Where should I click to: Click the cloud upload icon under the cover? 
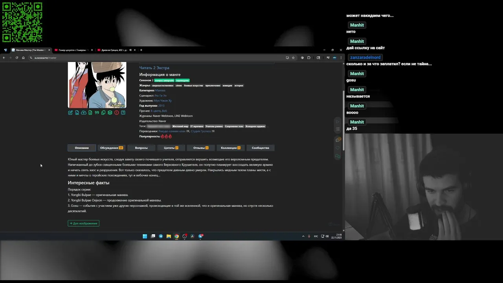[84, 113]
